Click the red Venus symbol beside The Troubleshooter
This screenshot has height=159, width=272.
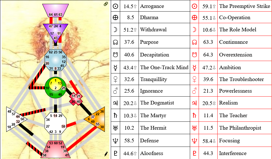coord(194,79)
